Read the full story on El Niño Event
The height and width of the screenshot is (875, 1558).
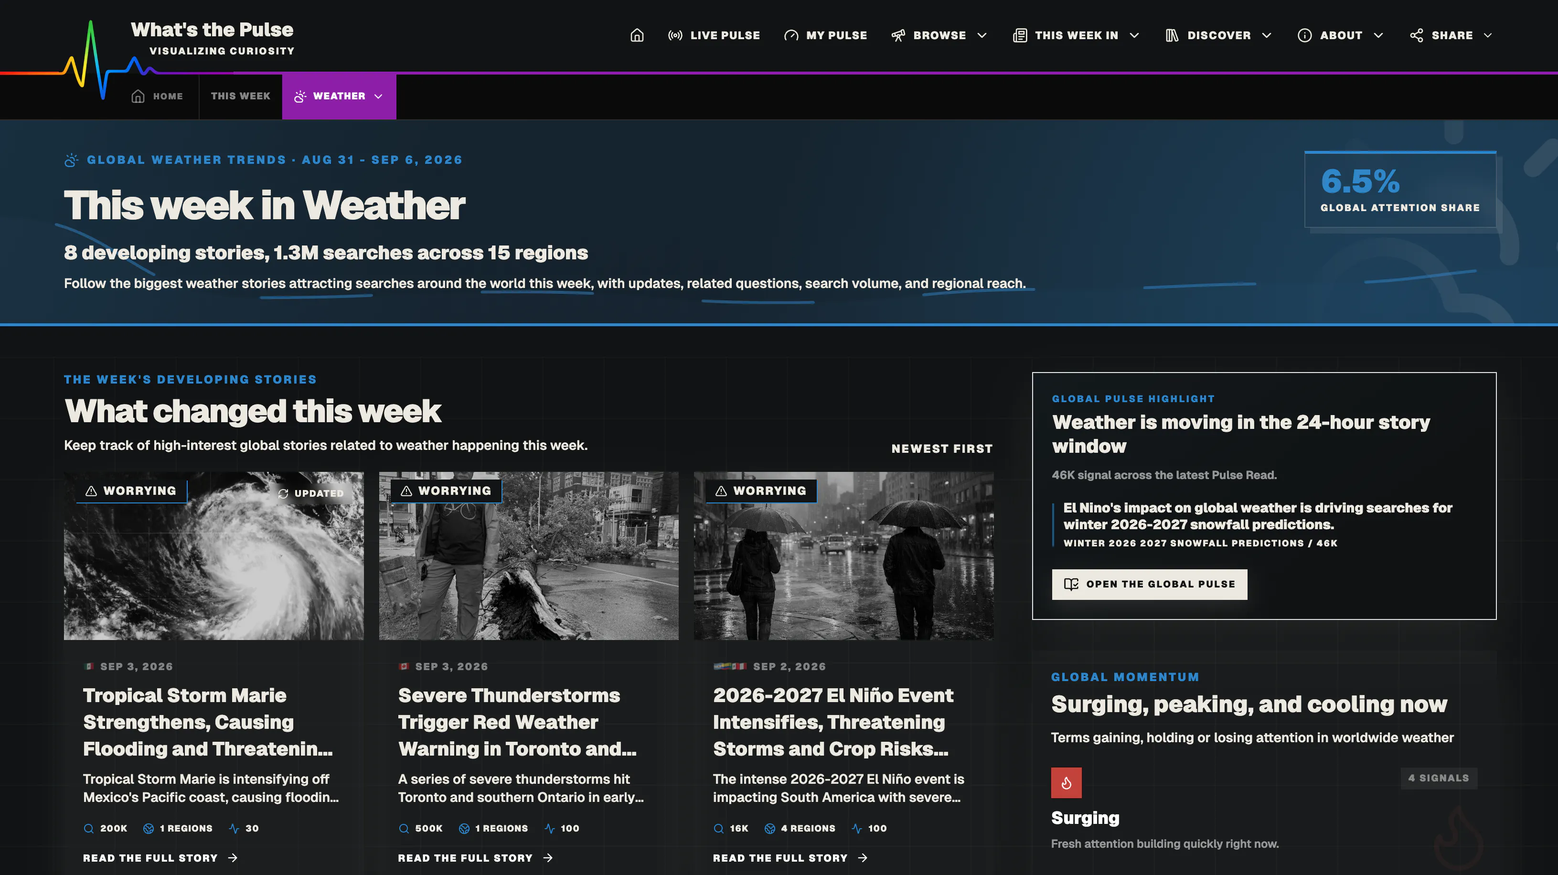pos(790,858)
